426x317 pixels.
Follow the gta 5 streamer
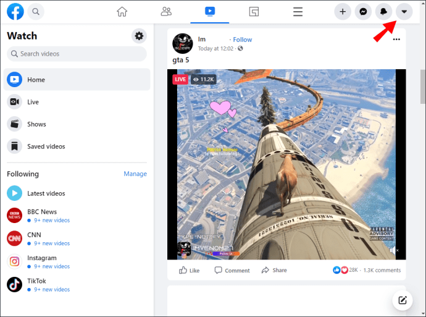[243, 40]
